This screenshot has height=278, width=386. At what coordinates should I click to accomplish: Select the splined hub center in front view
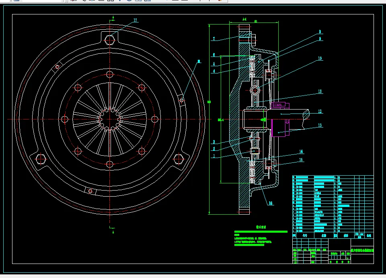(x=110, y=120)
